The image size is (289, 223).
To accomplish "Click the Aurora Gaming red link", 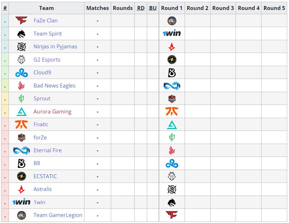I will click(x=52, y=112).
